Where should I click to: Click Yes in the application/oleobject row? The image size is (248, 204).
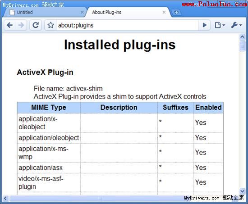click(201, 138)
